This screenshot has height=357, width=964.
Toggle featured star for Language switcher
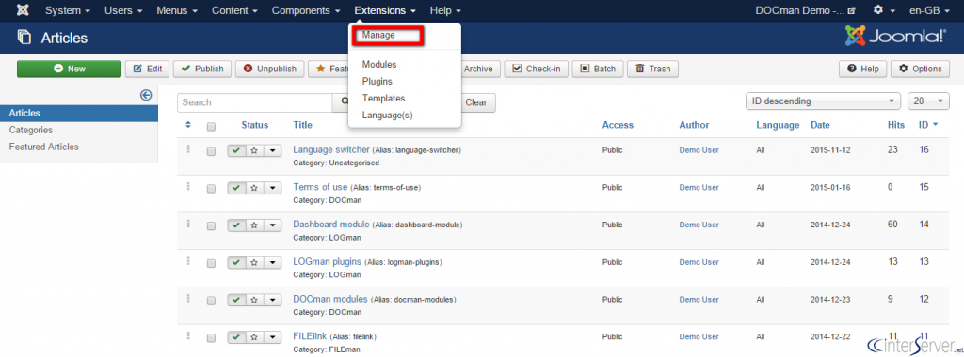[x=253, y=150]
